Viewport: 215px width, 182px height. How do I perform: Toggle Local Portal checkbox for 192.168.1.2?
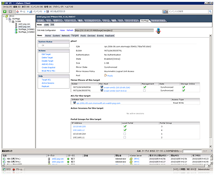pyautogui.click(x=125, y=130)
